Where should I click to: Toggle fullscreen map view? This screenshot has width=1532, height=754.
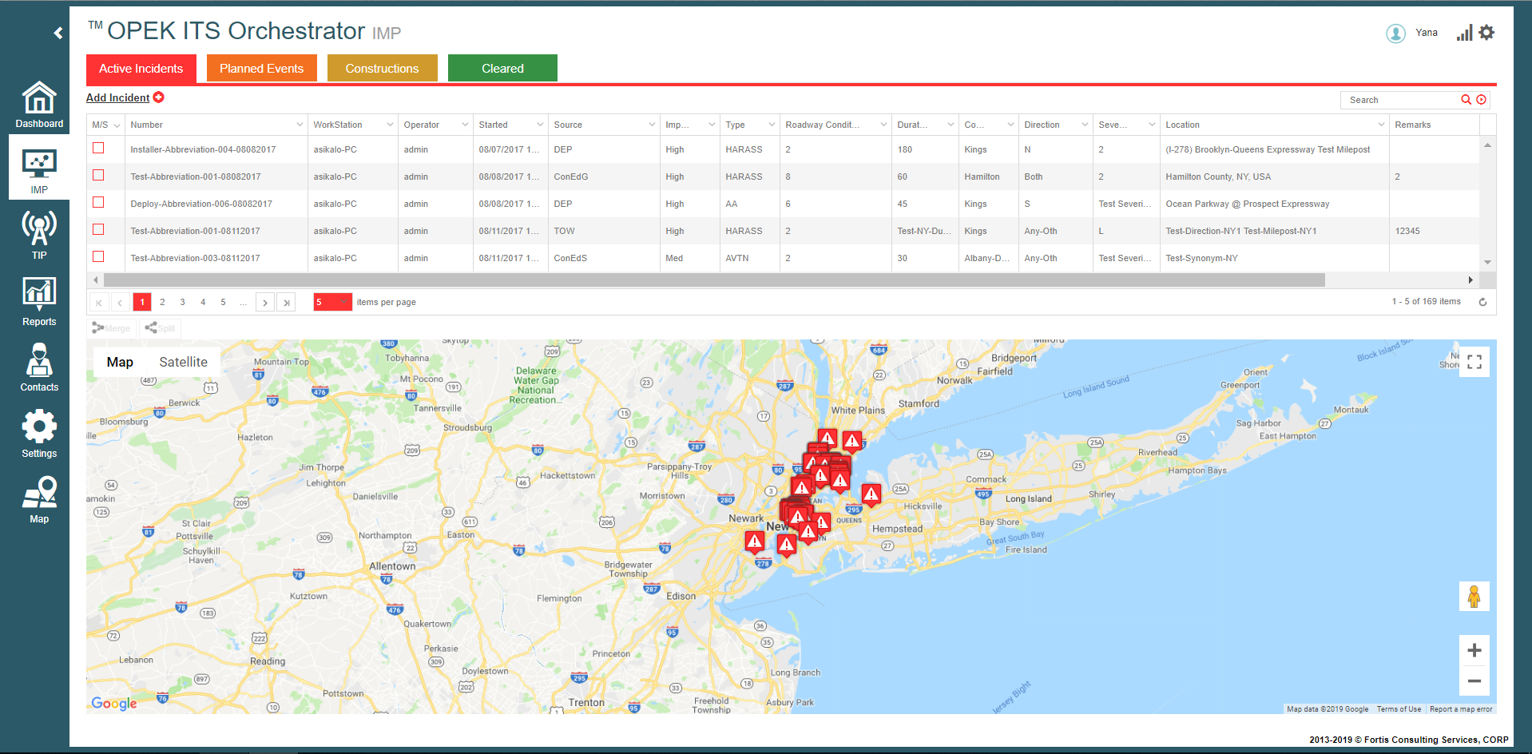(x=1474, y=362)
